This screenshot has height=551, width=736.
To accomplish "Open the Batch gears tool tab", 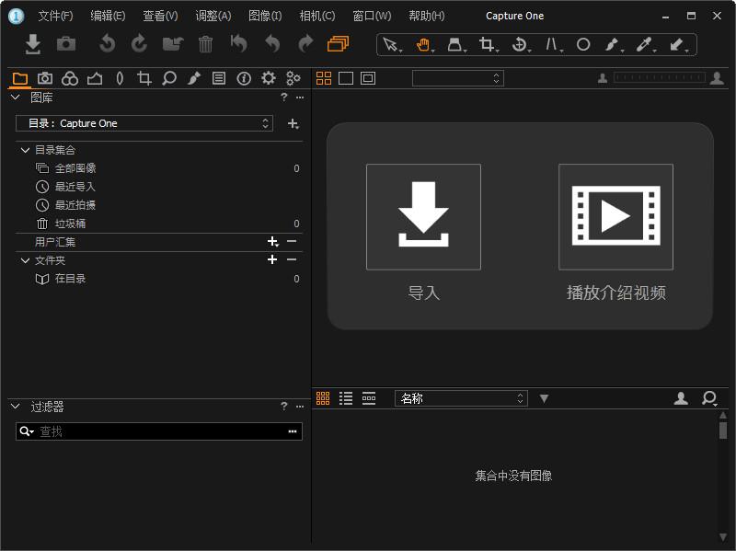I will (293, 78).
